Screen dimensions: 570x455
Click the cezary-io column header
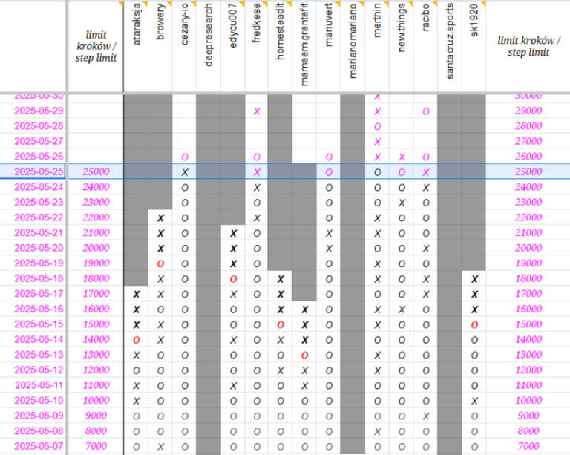184,46
